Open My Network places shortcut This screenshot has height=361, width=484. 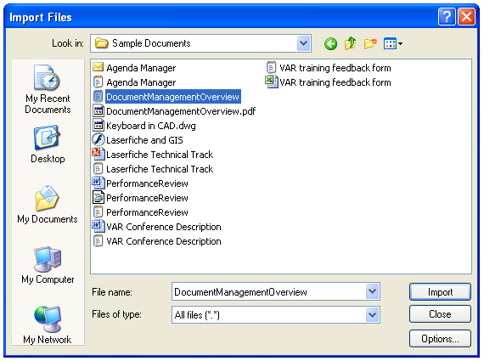pos(48,325)
